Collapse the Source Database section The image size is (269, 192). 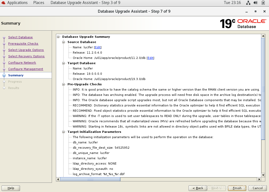pos(64,42)
